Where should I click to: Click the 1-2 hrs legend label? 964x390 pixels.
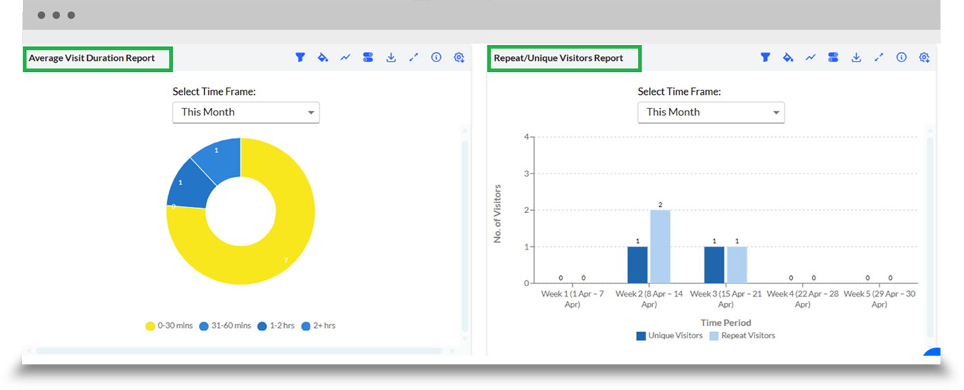coord(282,326)
